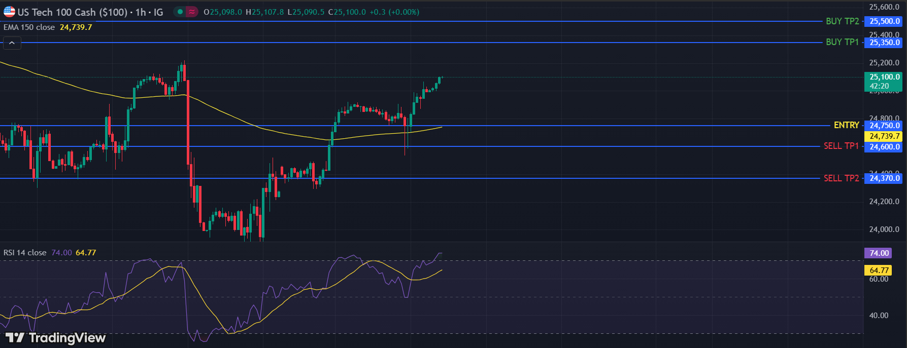907x348 pixels.
Task: Select the RSI 14 close legend
Action: [x=25, y=253]
